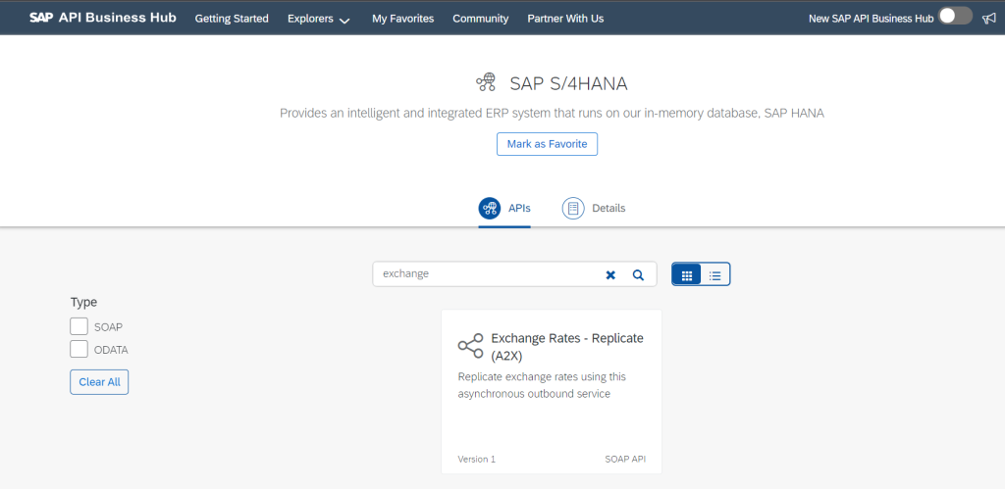
Task: Click the exchange search input field
Action: [x=487, y=274]
